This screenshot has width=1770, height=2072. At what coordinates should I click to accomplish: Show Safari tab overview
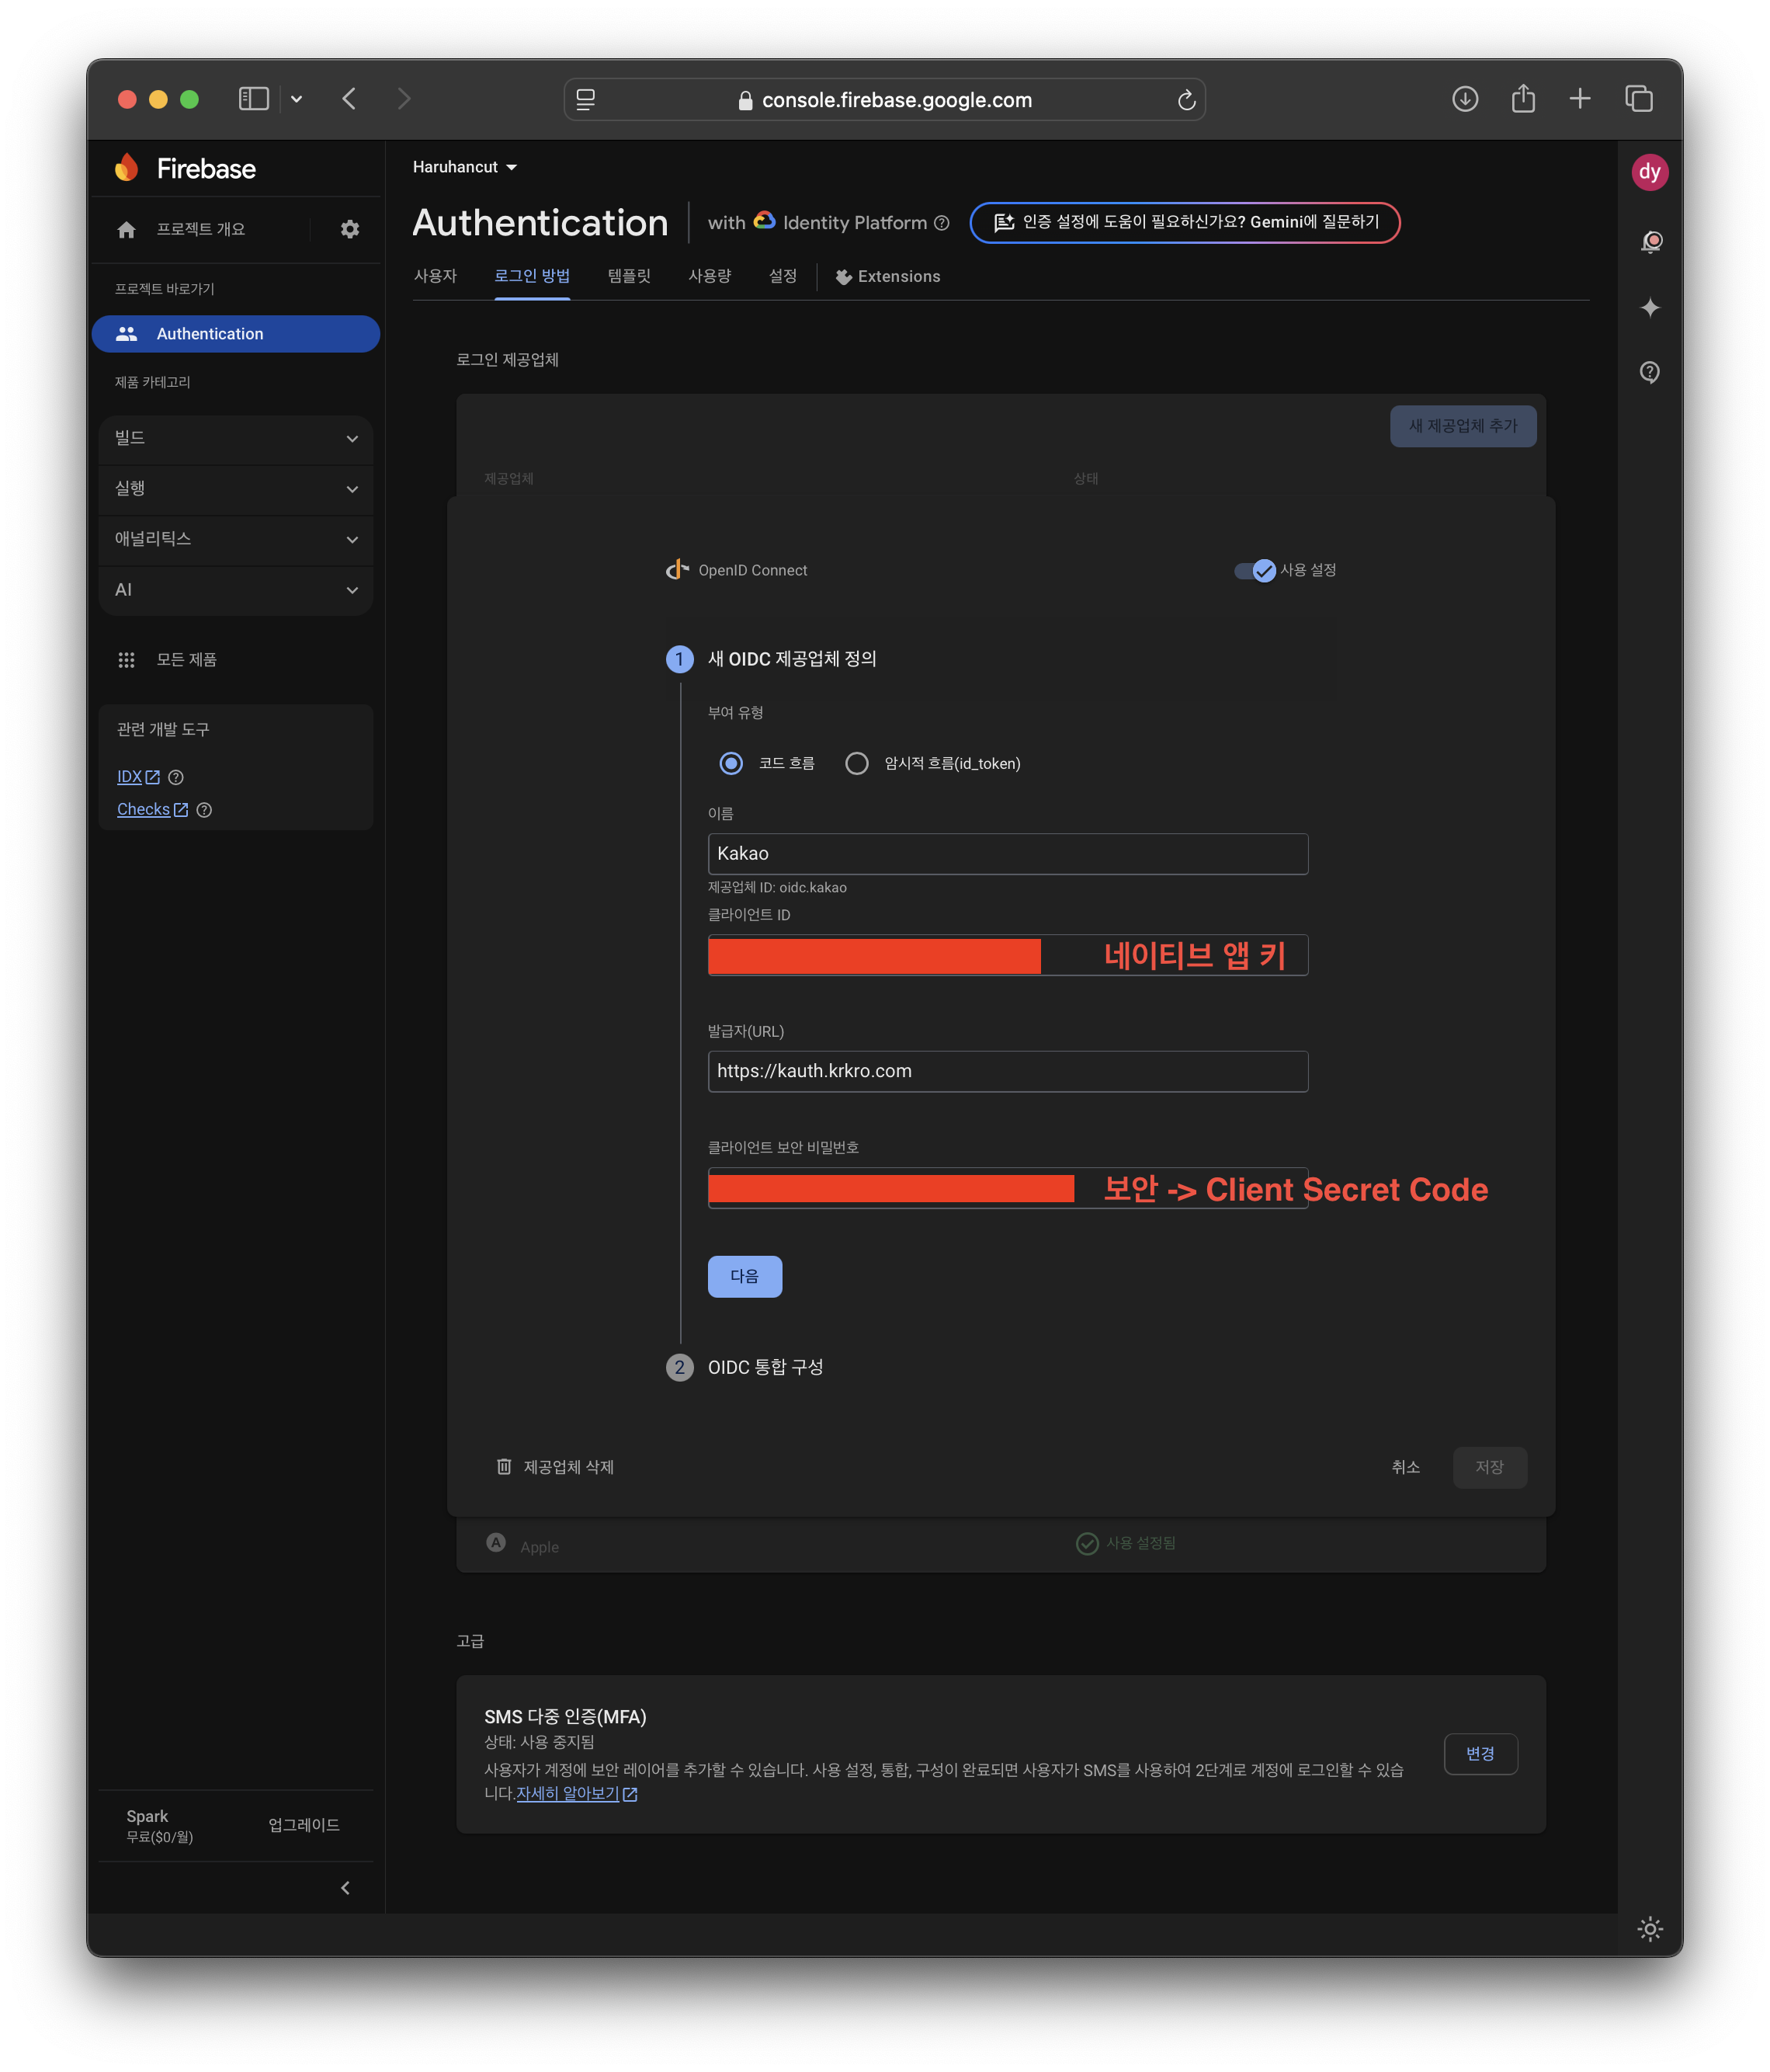pyautogui.click(x=1639, y=98)
